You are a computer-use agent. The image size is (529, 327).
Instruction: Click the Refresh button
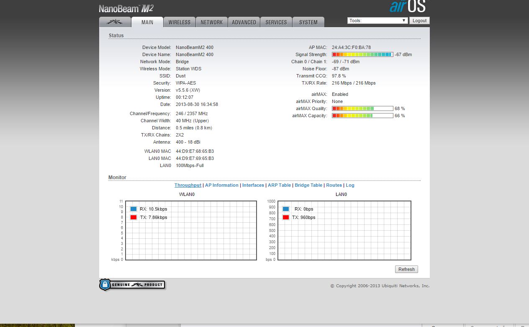(x=406, y=269)
